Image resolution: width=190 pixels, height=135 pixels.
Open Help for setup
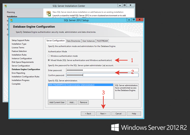point(134,114)
